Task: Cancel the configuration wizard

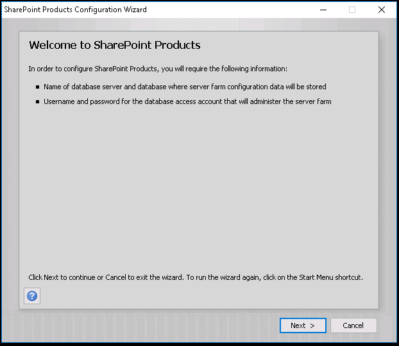Action: [353, 325]
